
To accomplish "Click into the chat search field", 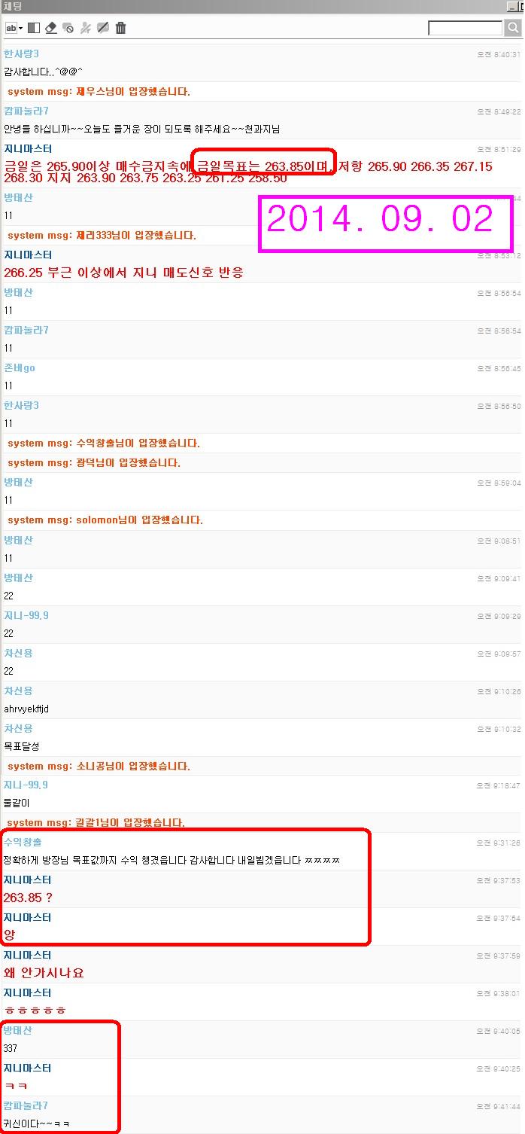I will pos(466,28).
